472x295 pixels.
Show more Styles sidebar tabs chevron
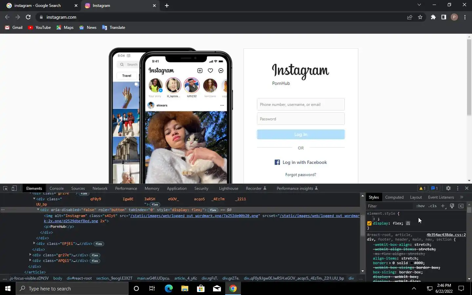462,197
